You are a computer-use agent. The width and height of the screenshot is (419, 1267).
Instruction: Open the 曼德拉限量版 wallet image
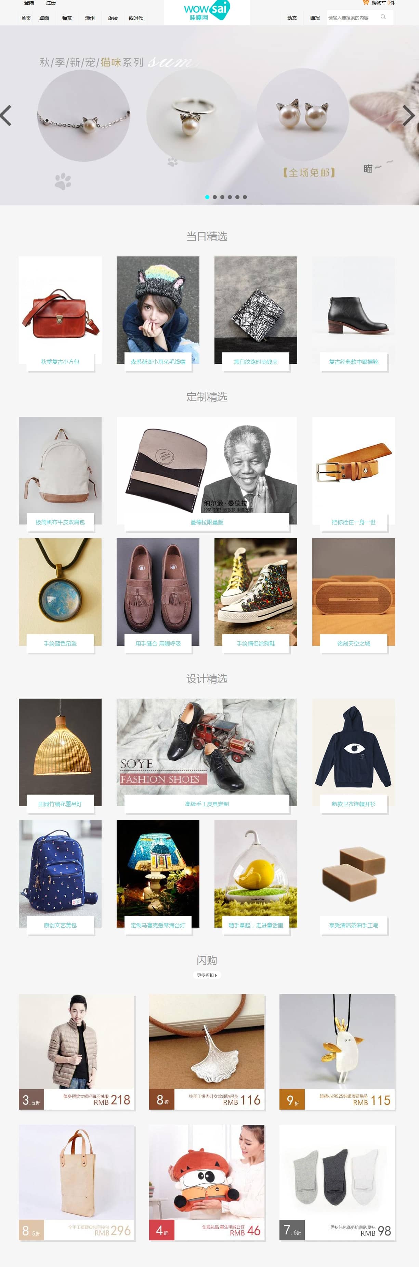207,470
